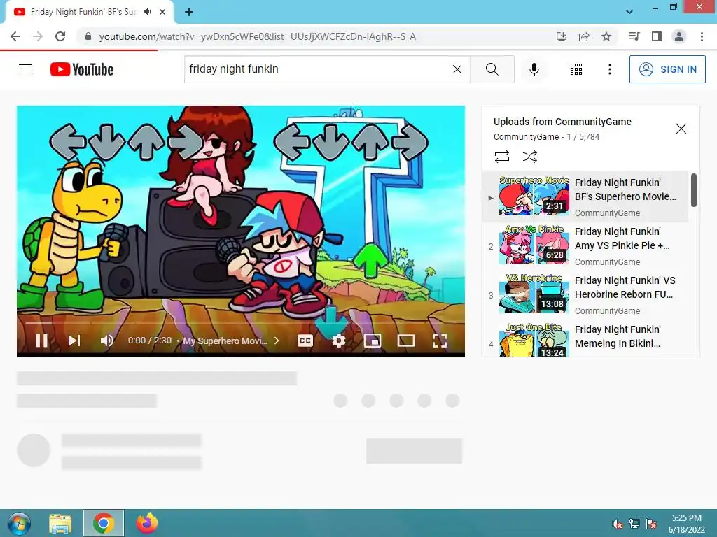Mute the video player volume
Viewport: 717px width, 537px height.
click(x=107, y=341)
